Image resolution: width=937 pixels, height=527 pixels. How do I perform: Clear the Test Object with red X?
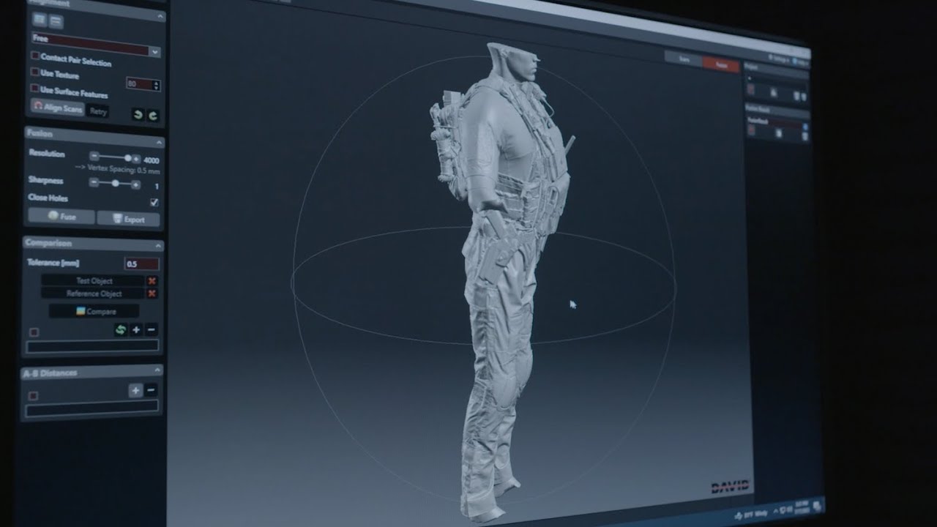(x=152, y=281)
